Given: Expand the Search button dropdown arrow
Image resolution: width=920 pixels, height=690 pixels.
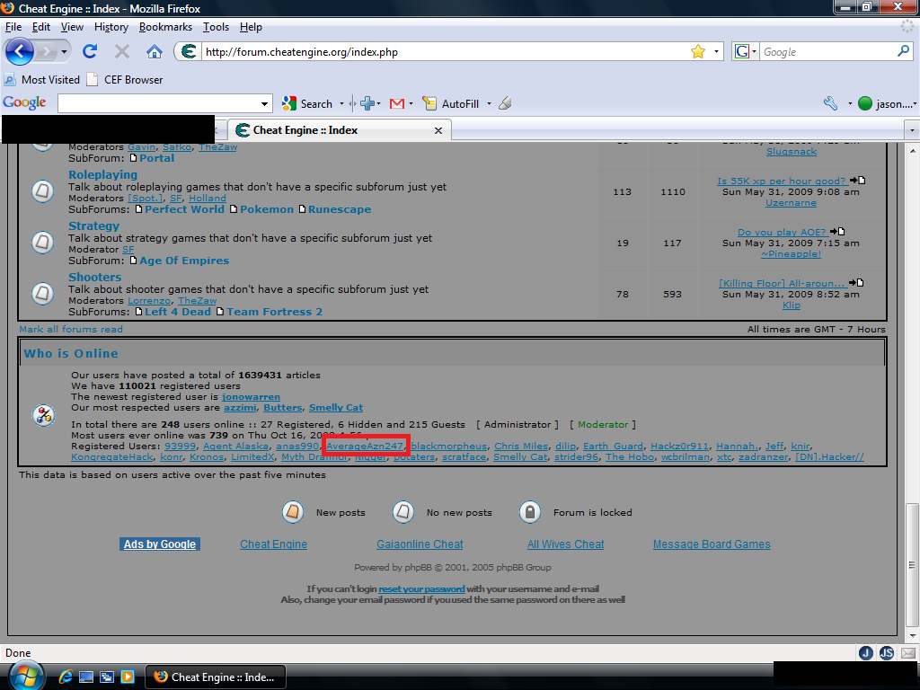Looking at the screenshot, I should 341,104.
